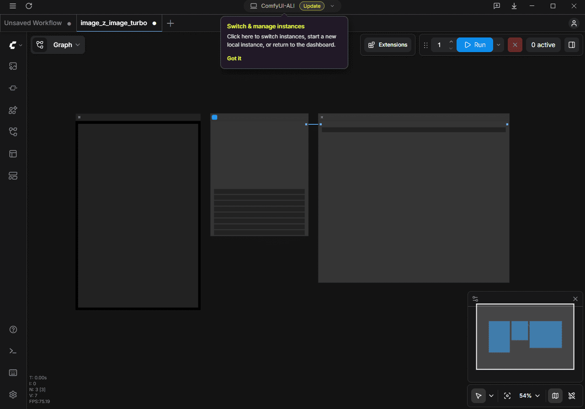585x409 pixels.
Task: Open Settings gear icon in the sidebar
Action: (x=13, y=394)
